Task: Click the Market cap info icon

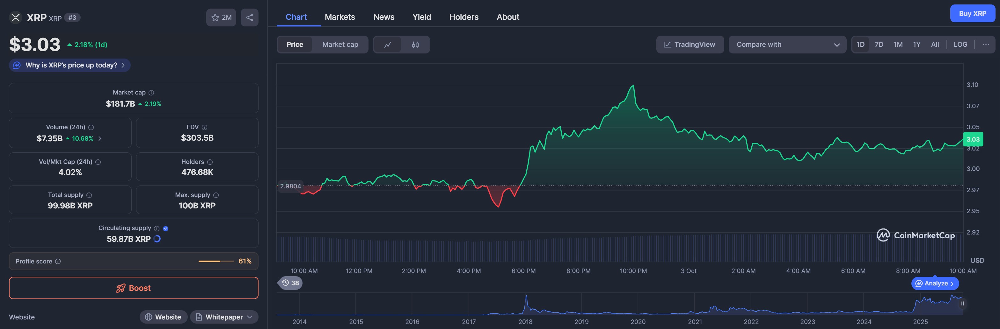Action: pos(151,93)
